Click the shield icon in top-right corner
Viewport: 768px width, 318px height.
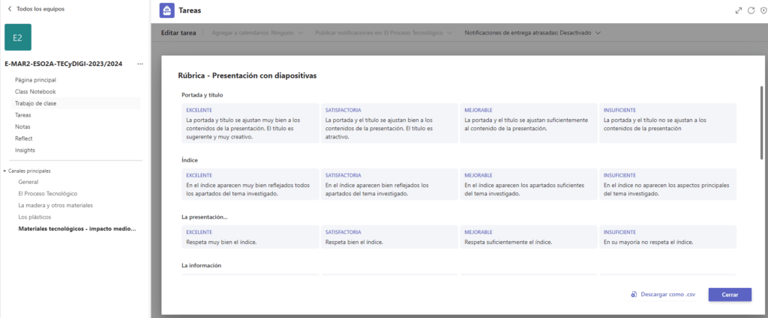(x=763, y=10)
